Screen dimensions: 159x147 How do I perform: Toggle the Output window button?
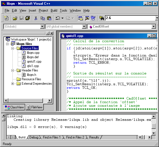tap(87, 18)
